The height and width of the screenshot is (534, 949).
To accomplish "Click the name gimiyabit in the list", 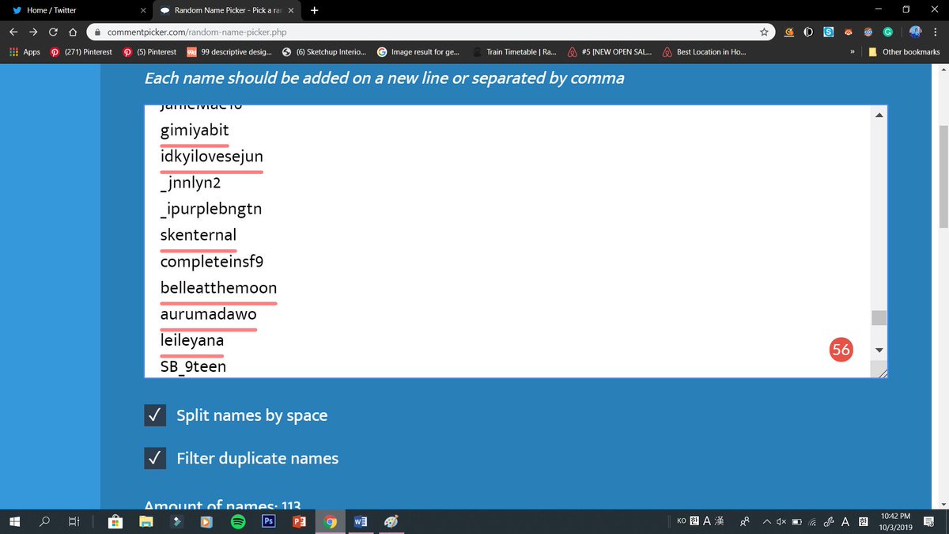I will pyautogui.click(x=195, y=131).
